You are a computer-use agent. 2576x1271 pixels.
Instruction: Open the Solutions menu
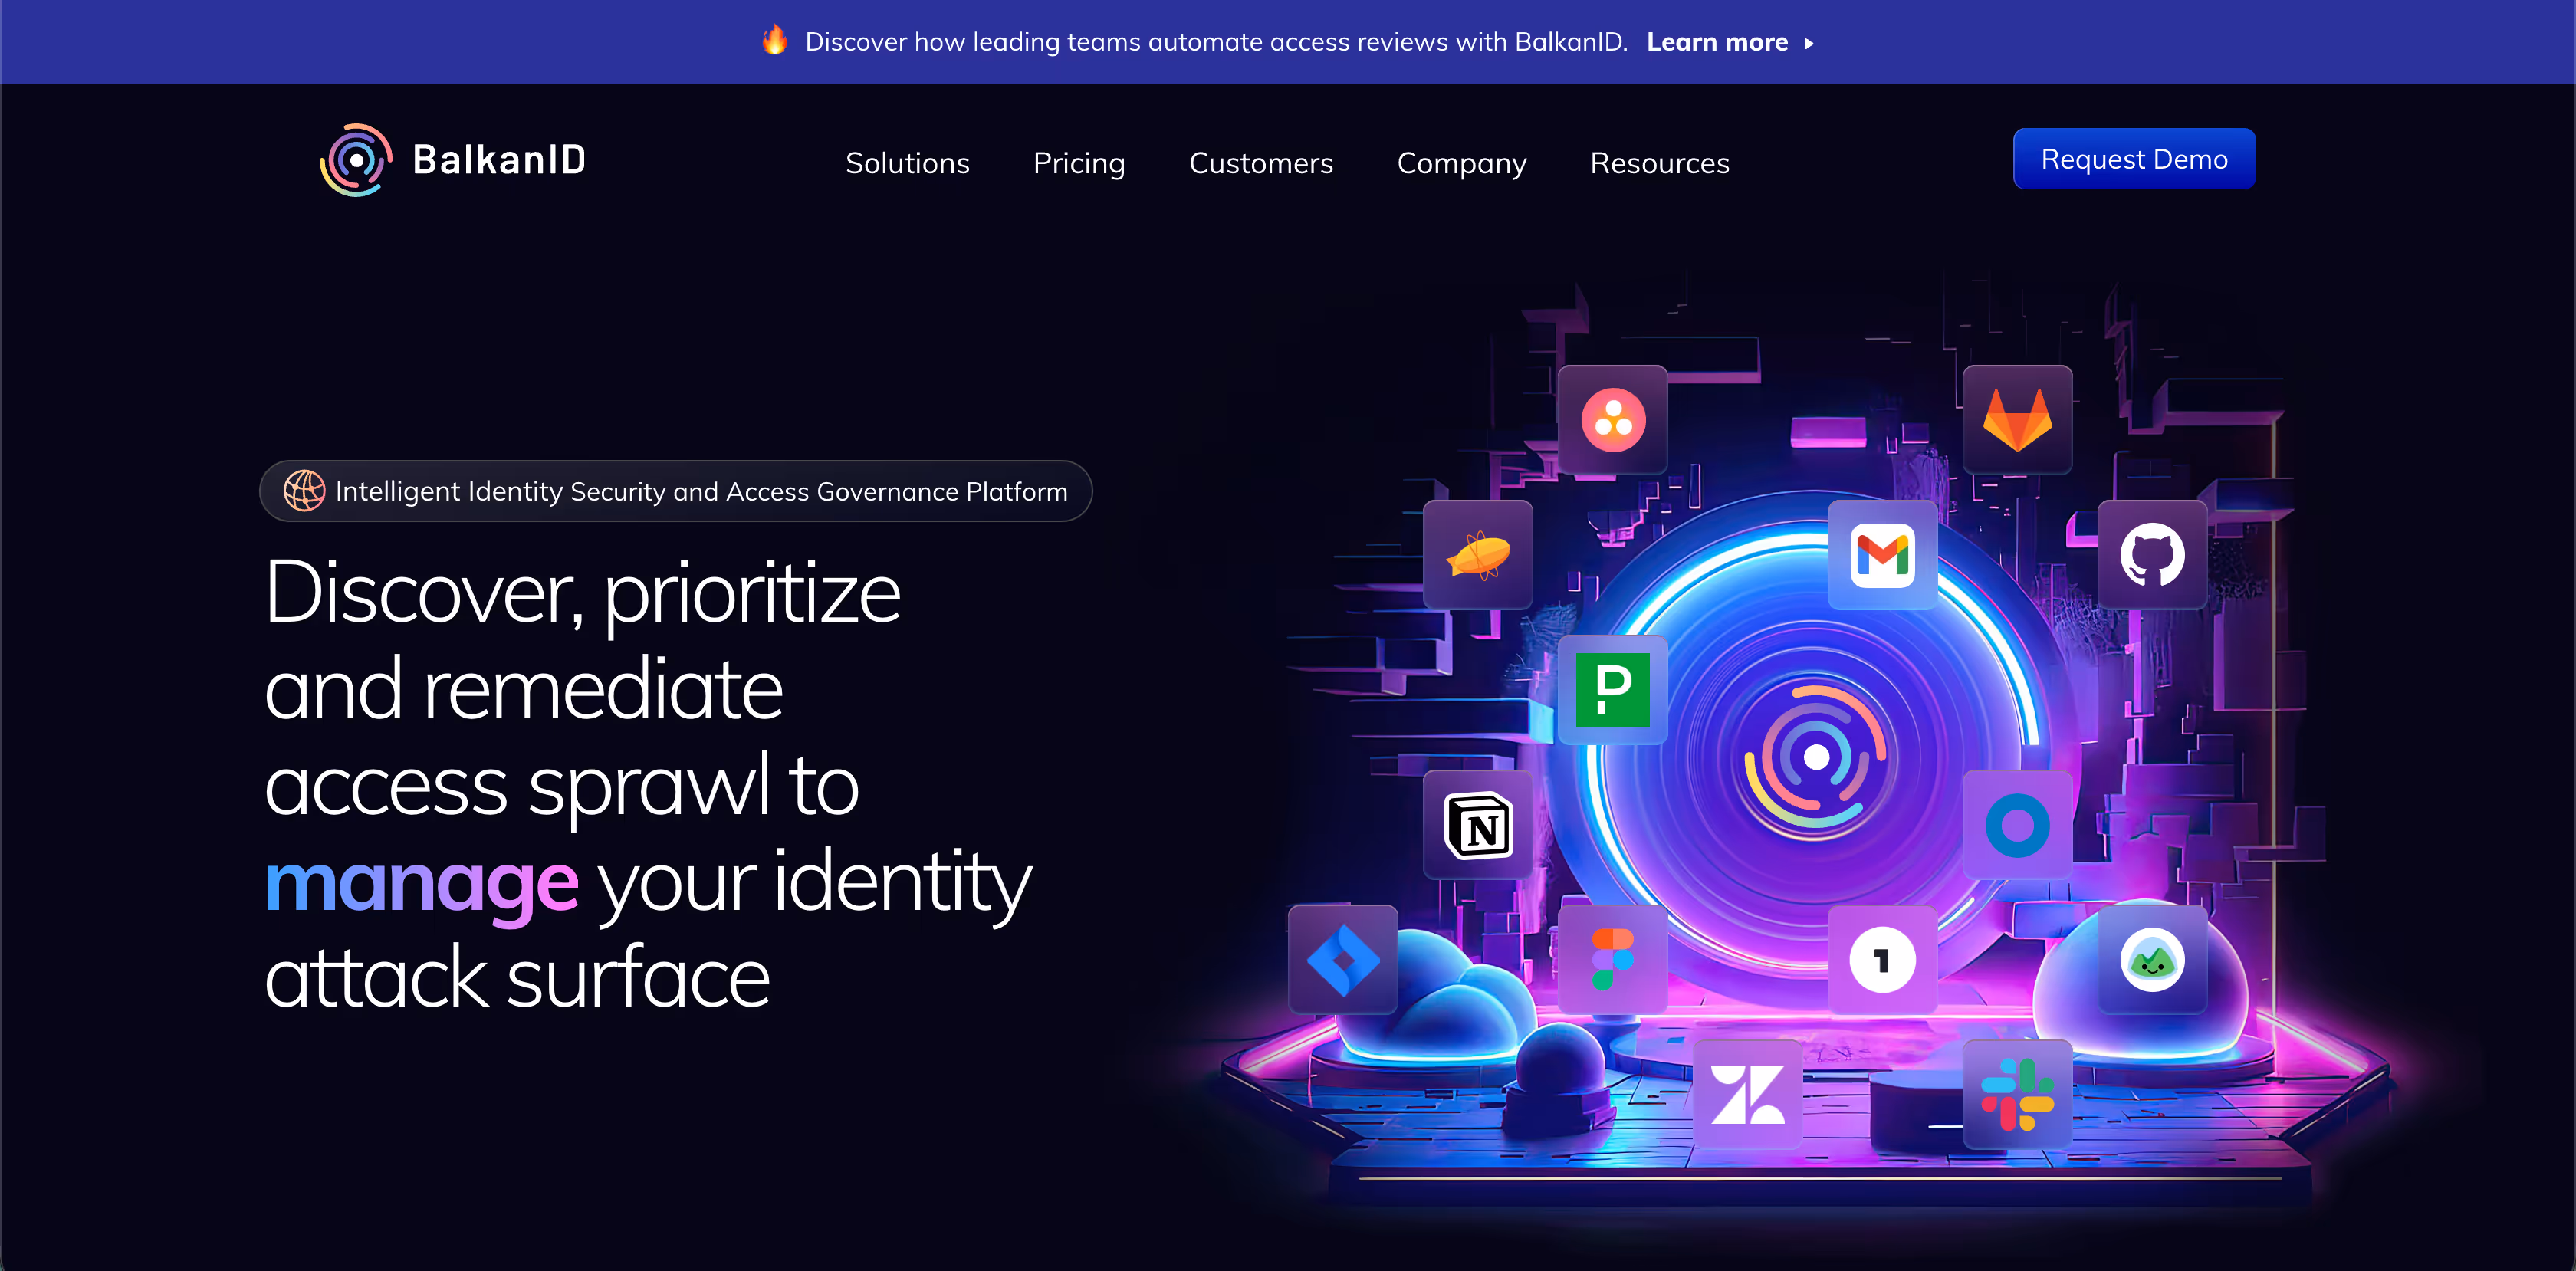point(907,163)
